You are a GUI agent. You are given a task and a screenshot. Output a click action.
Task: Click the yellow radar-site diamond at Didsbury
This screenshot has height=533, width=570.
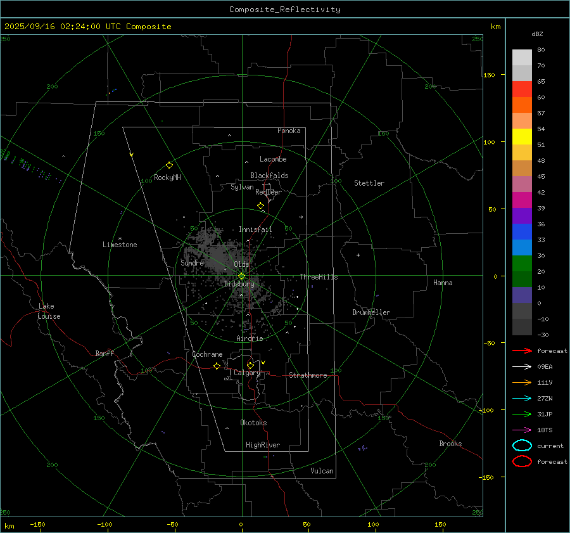[241, 276]
